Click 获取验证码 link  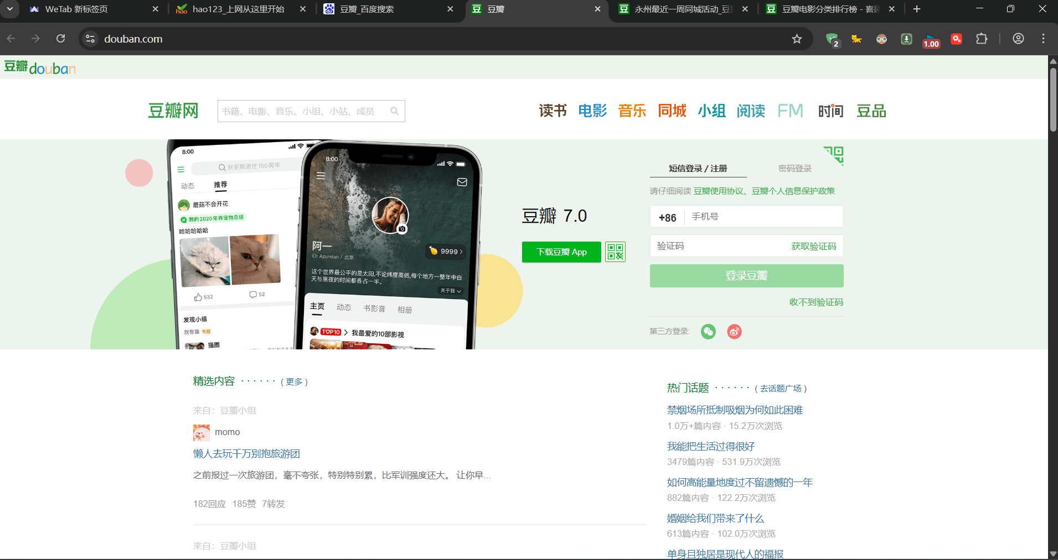[x=813, y=247]
